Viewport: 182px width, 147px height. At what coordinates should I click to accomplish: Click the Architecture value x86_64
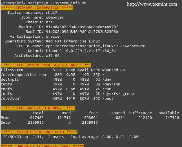[53, 56]
